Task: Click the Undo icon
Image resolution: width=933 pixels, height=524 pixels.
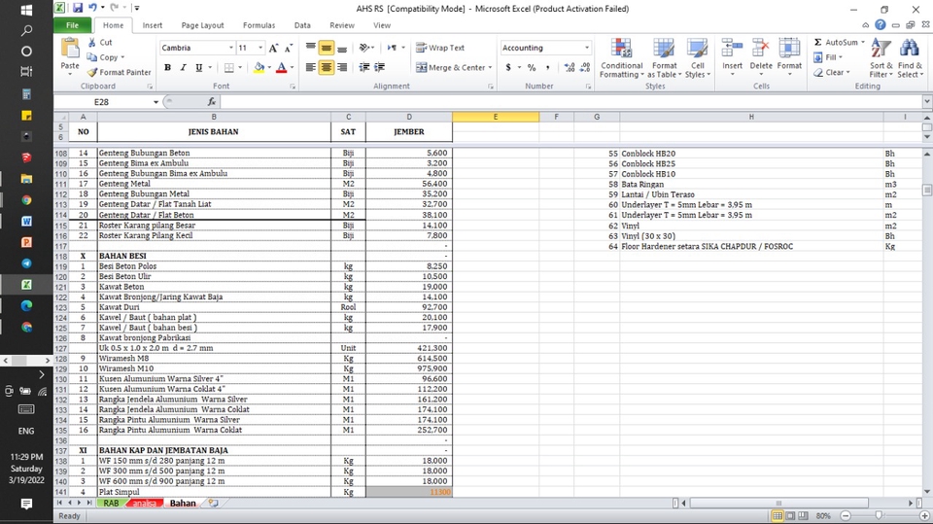Action: tap(93, 9)
